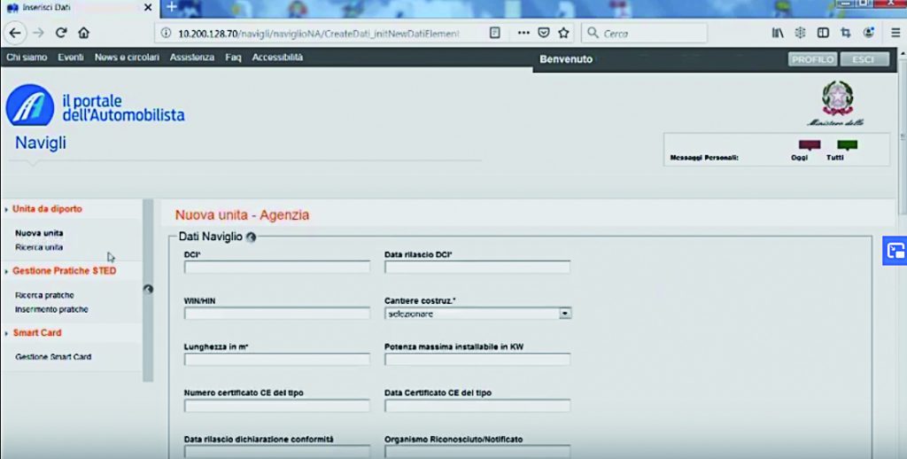This screenshot has height=459, width=907.
Task: Open the Ricerca pratiche link
Action: (x=45, y=295)
